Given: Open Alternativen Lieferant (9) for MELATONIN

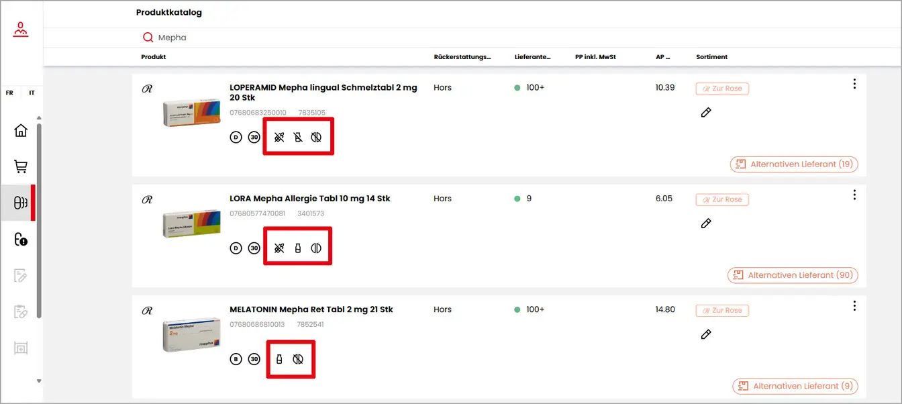Looking at the screenshot, I should 795,386.
